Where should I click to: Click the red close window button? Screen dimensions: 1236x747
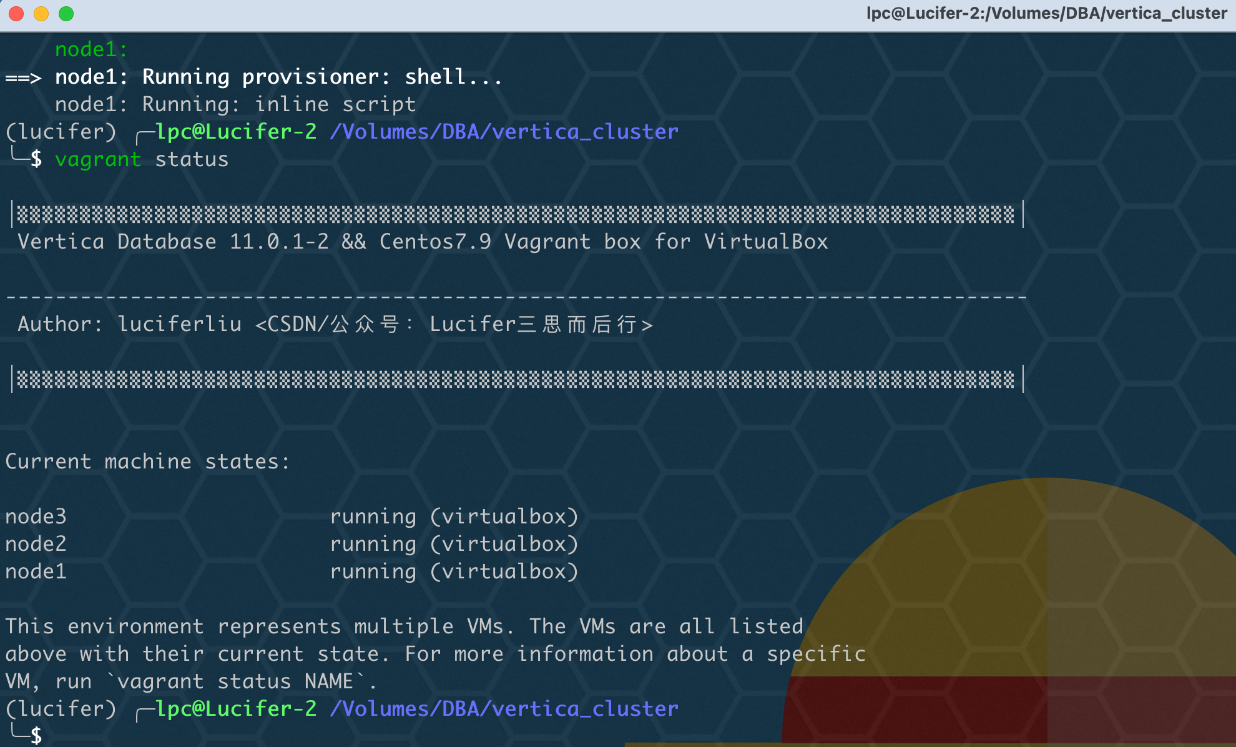pyautogui.click(x=16, y=14)
